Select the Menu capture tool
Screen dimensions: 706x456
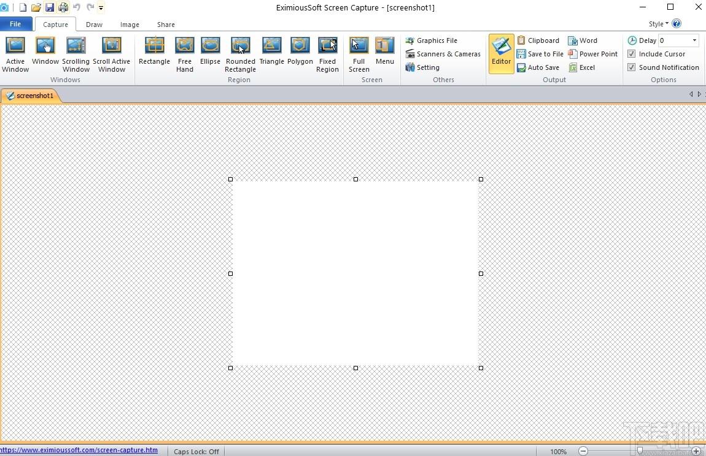[x=385, y=51]
